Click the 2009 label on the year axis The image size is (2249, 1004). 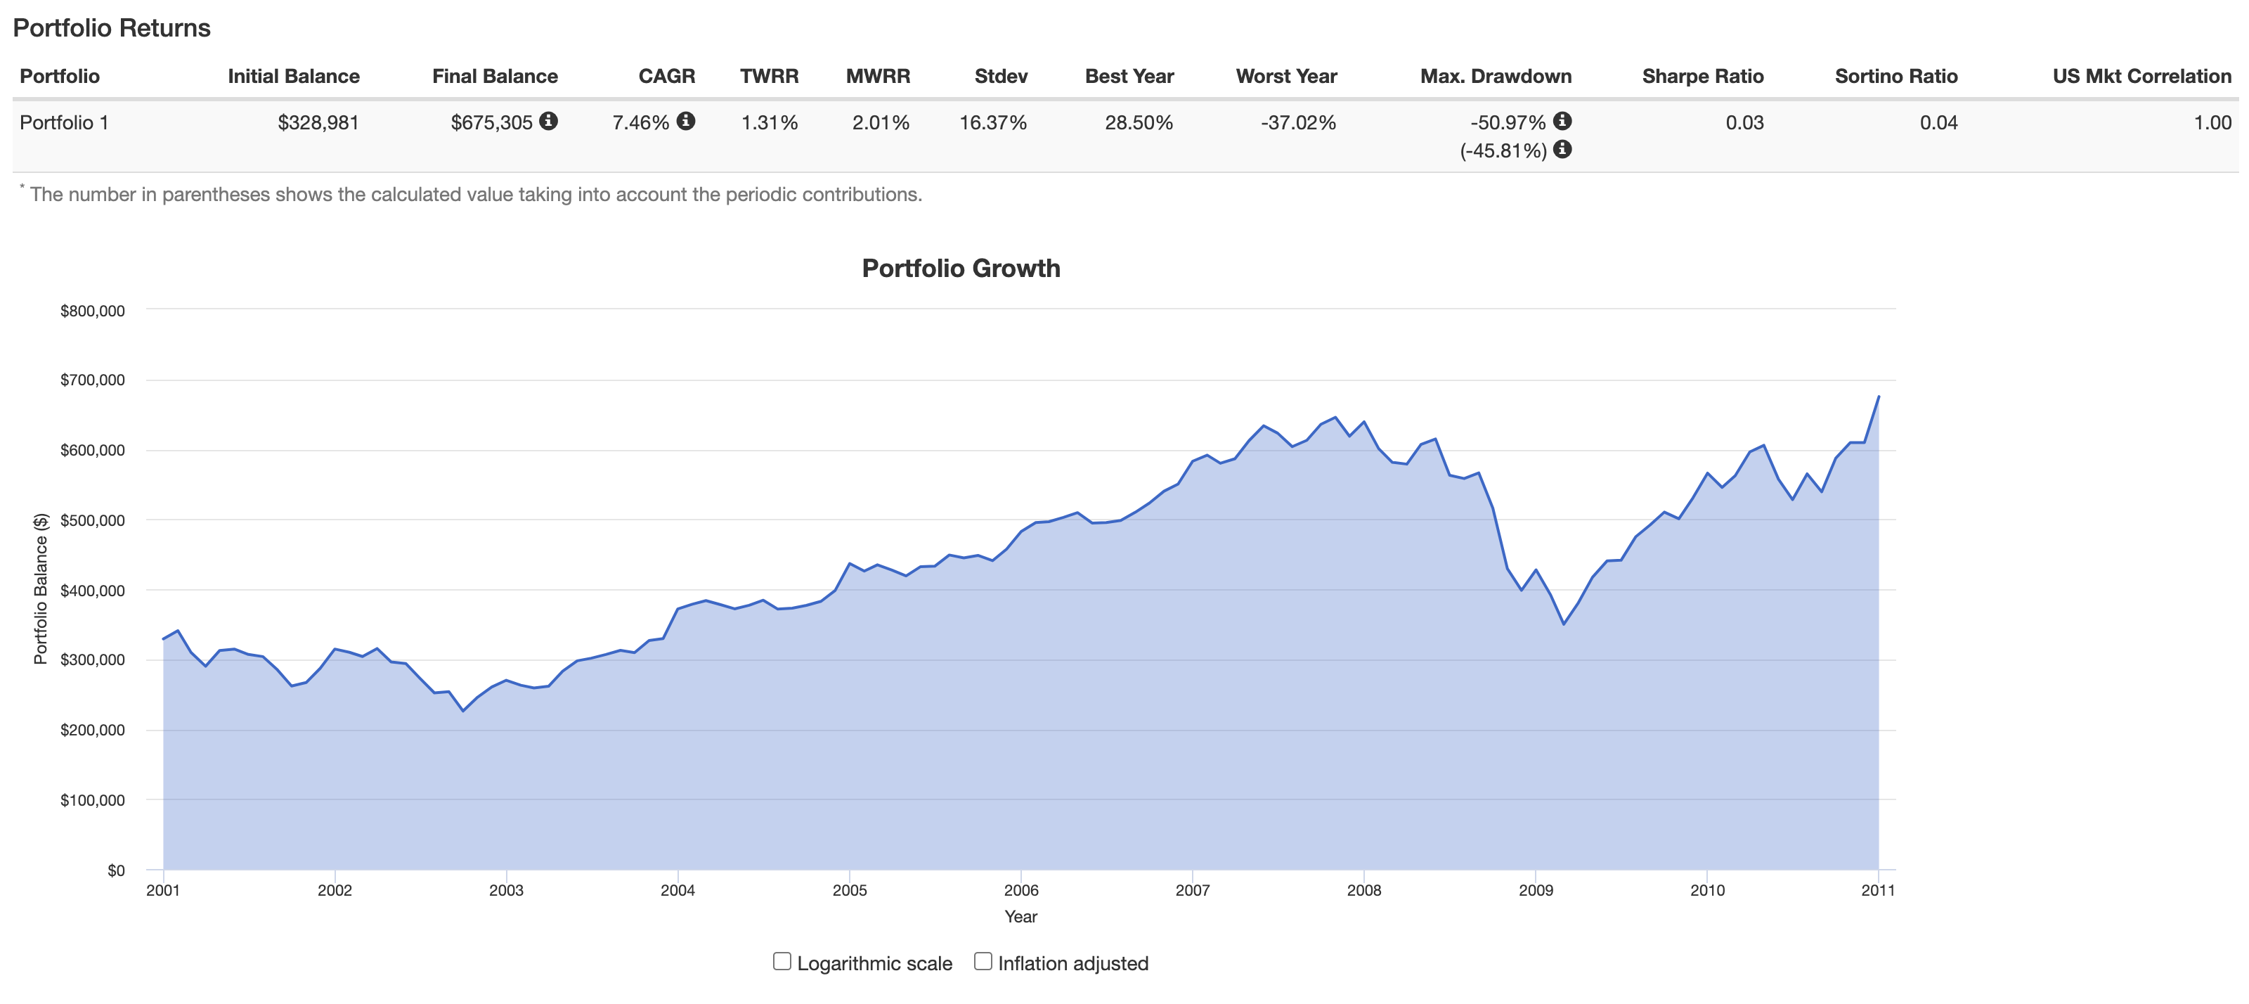pyautogui.click(x=1536, y=891)
